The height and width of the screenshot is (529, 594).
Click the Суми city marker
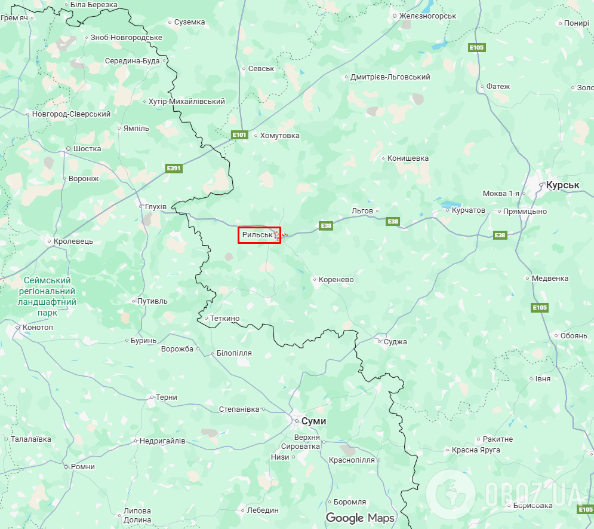tap(297, 421)
